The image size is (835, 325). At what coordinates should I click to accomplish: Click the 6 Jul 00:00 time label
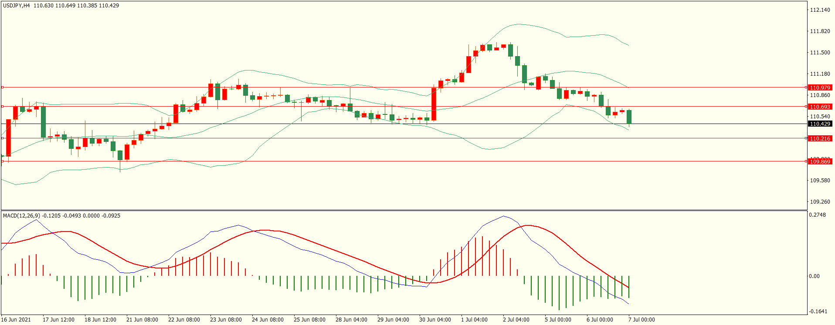click(600, 320)
